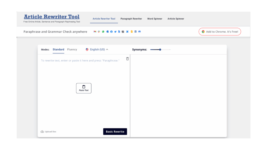Click the Article Rewriter Tool logo title
Screen dimensions: 267x150
tap(52, 17)
